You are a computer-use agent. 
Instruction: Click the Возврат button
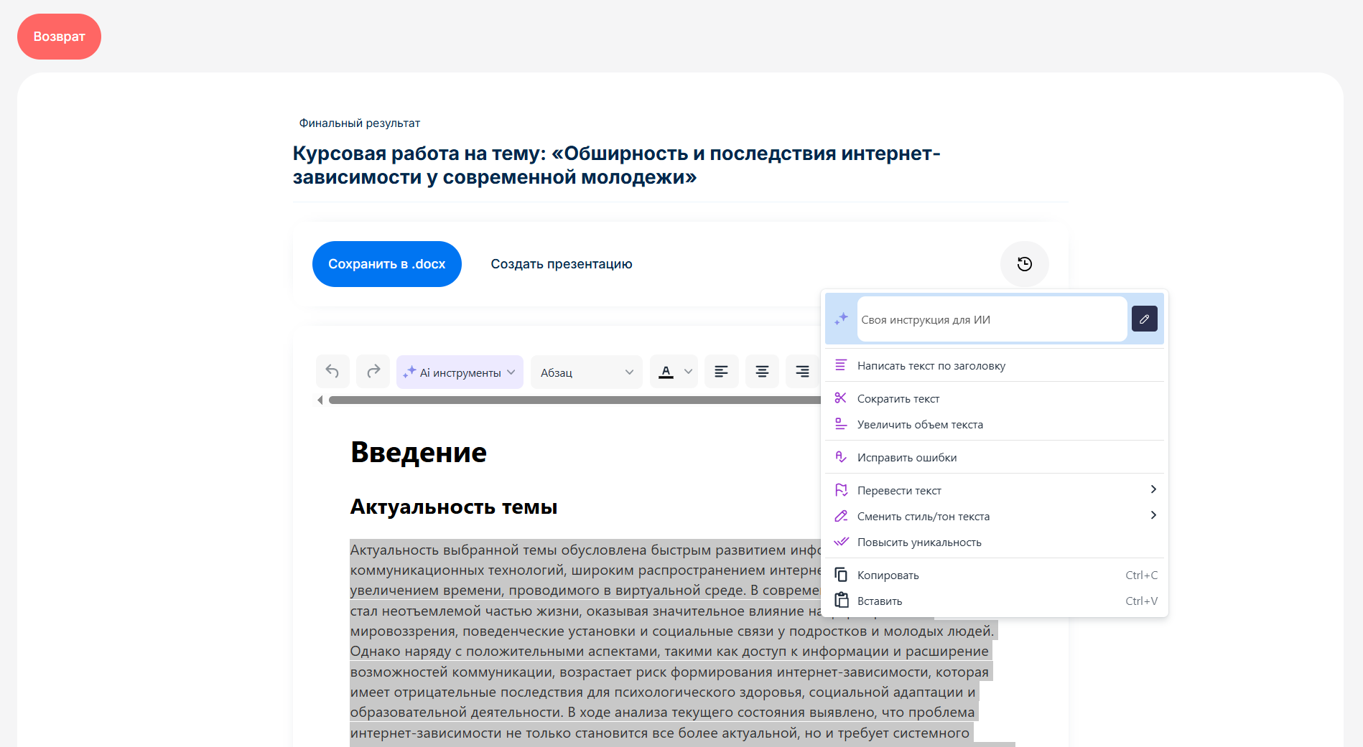(x=59, y=37)
